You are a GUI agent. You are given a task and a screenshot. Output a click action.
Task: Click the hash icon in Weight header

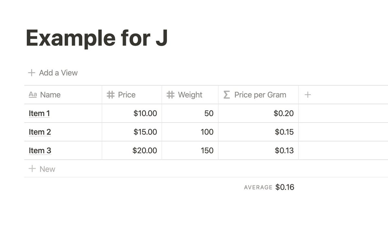170,95
